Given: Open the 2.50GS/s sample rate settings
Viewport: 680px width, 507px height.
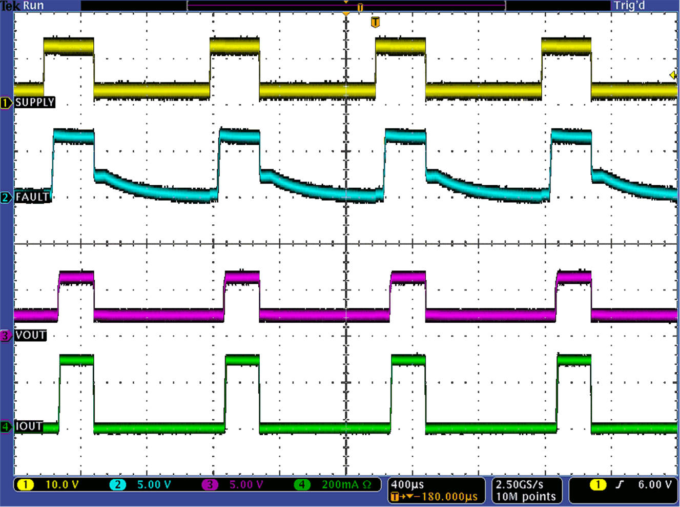Looking at the screenshot, I should (x=519, y=484).
